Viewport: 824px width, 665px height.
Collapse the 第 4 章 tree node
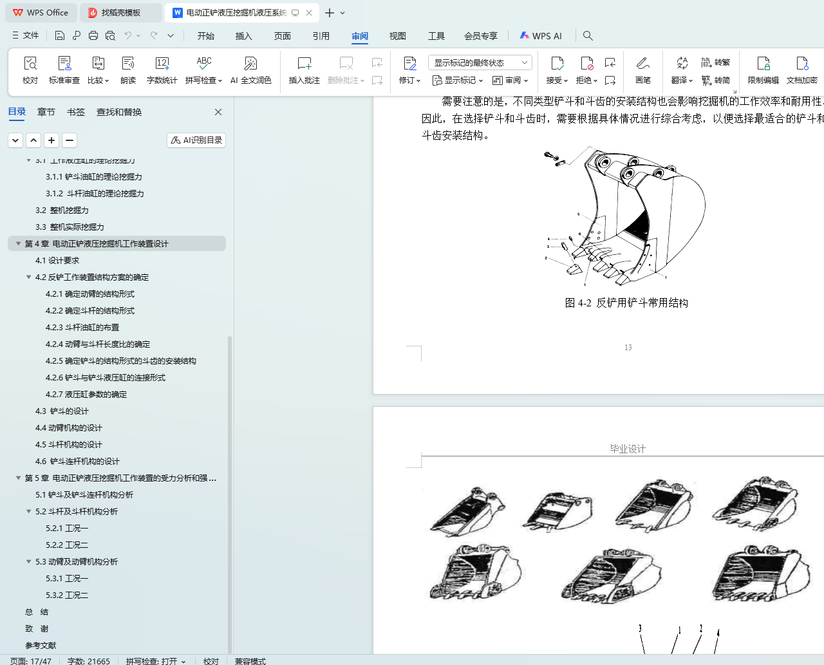(18, 244)
